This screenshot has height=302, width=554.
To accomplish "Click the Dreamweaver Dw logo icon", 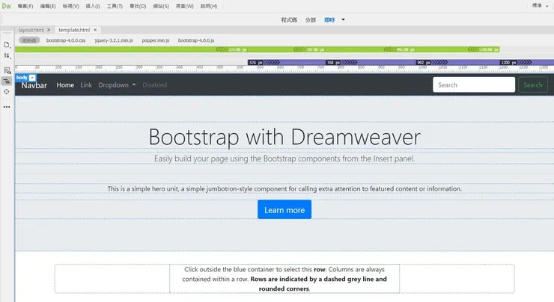I will [6, 6].
